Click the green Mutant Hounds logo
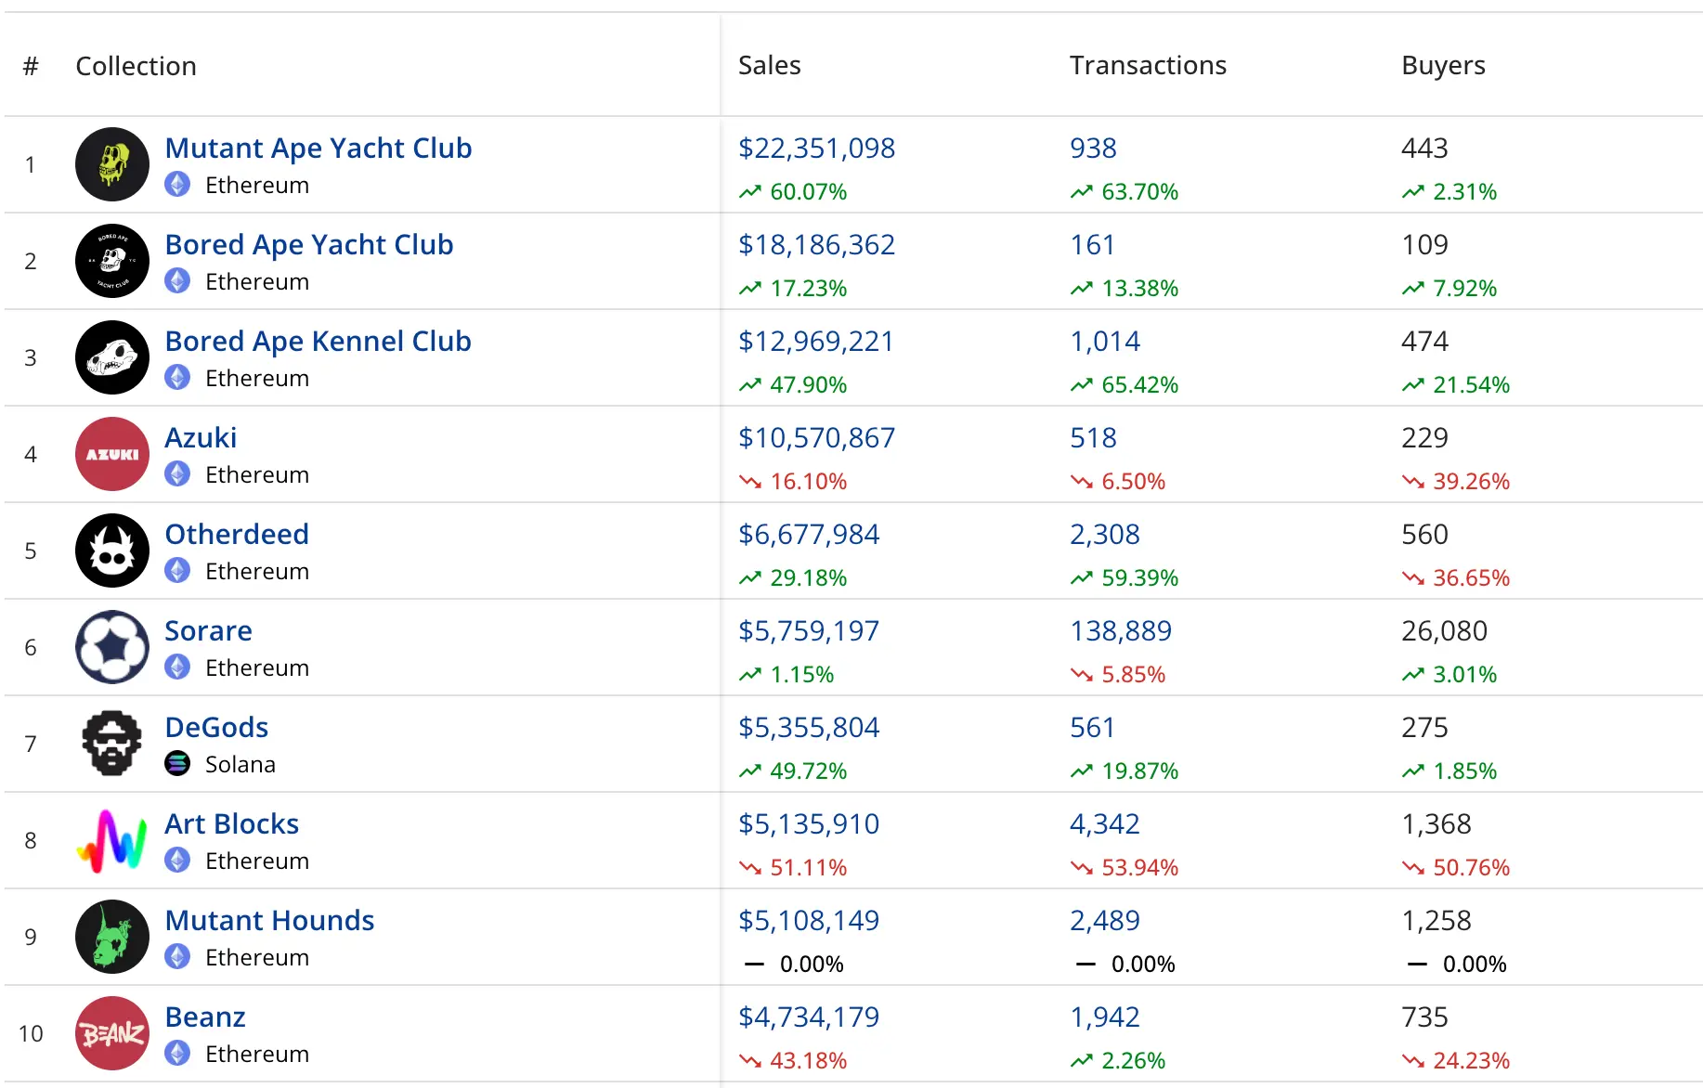Image resolution: width=1703 pixels, height=1088 pixels. [x=112, y=937]
